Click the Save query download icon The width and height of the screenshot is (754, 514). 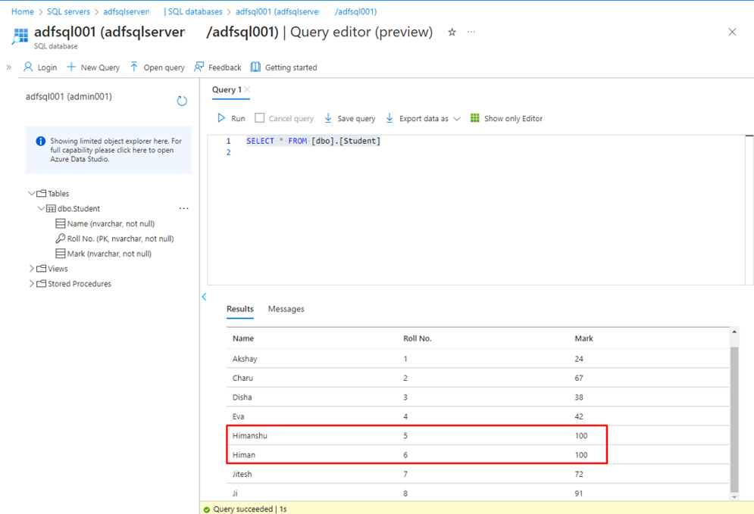(328, 118)
